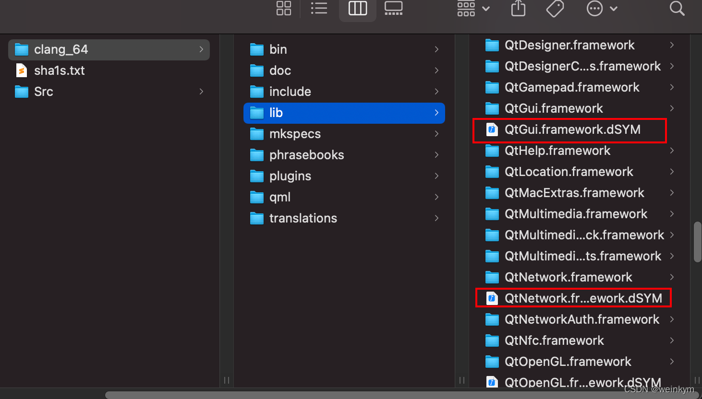
Task: Open the Action menu (ellipsis)
Action: [602, 8]
